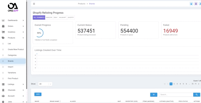The height and width of the screenshot is (103, 201).
Task: Collapse the Products menu chevron
Action: 23,38
